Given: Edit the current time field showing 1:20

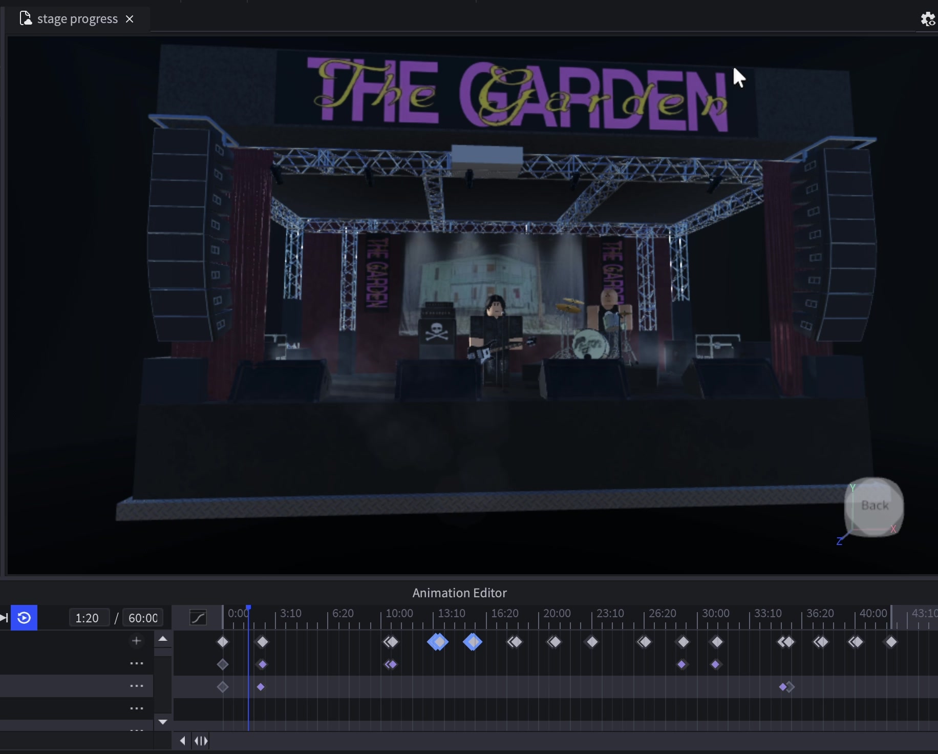Looking at the screenshot, I should point(89,618).
